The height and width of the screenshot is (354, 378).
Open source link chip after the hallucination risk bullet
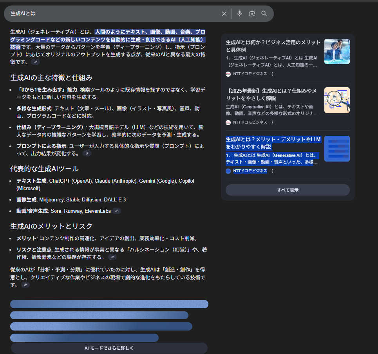tap(112, 257)
